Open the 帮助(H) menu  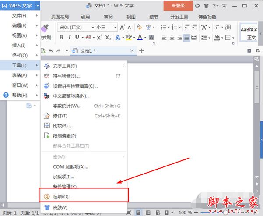(x=20, y=95)
